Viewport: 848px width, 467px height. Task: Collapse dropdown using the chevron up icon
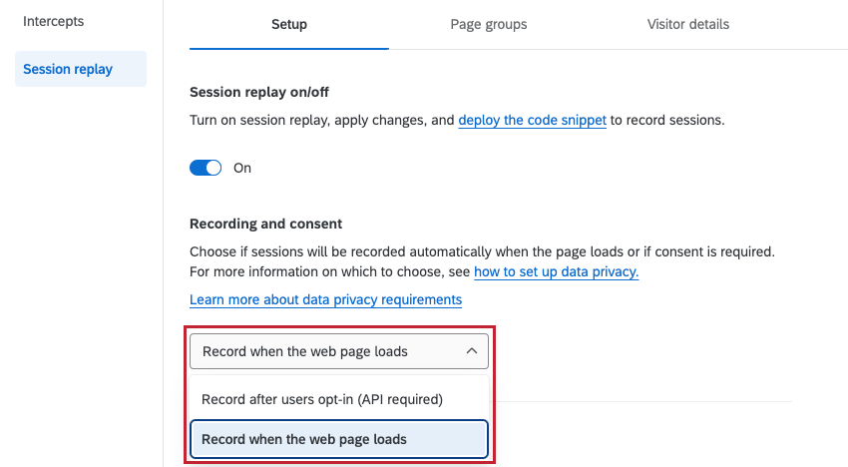point(472,351)
